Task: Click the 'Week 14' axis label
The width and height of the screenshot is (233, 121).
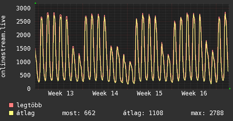Action: pyautogui.click(x=105, y=93)
